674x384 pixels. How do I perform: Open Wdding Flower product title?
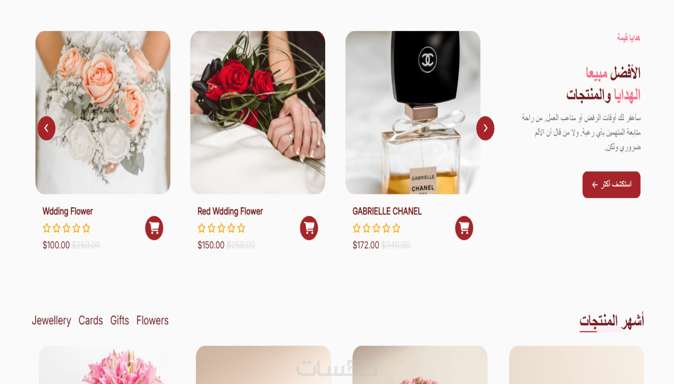point(68,211)
